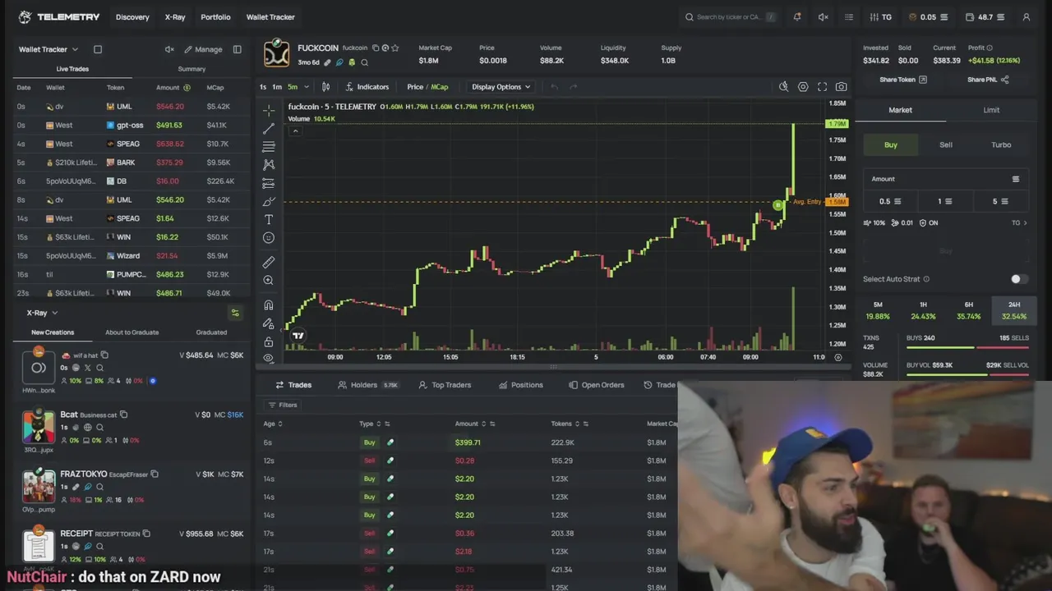Click the Amount input field
This screenshot has height=591, width=1052.
[x=945, y=179]
